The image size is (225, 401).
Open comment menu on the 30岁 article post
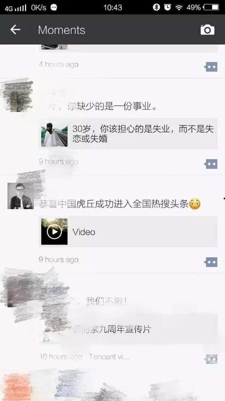211,164
